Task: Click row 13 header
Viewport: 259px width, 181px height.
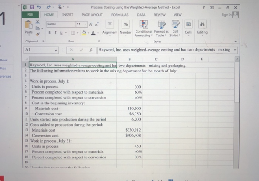Action: 26,130
